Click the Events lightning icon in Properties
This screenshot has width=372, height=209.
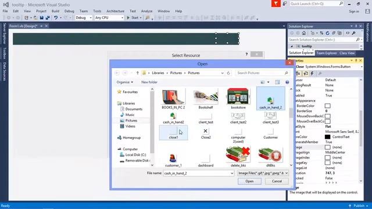(312, 74)
